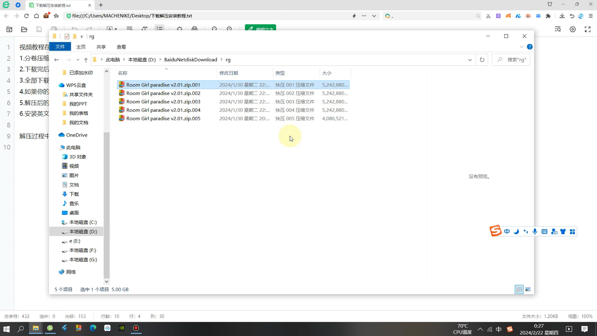Toggle Sogou half/full-width moon icon
597x336 pixels.
pyautogui.click(x=516, y=232)
